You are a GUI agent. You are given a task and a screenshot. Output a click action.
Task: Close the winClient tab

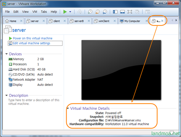point(115,21)
